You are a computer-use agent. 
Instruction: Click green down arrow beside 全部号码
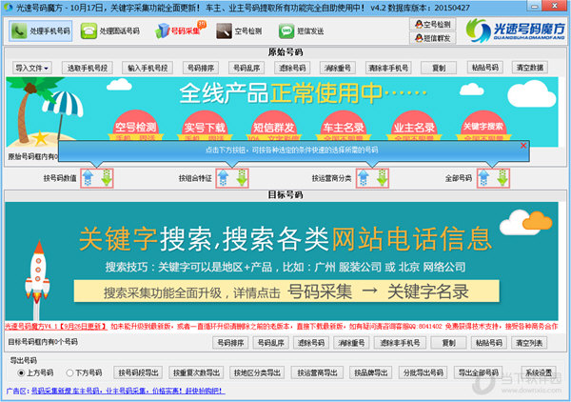coord(502,178)
